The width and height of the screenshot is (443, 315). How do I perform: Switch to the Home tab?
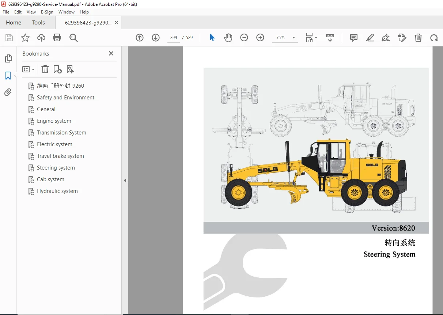tap(14, 23)
